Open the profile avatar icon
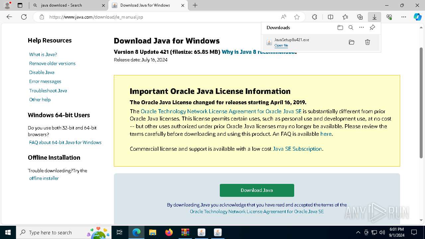The image size is (425, 239). (7, 5)
